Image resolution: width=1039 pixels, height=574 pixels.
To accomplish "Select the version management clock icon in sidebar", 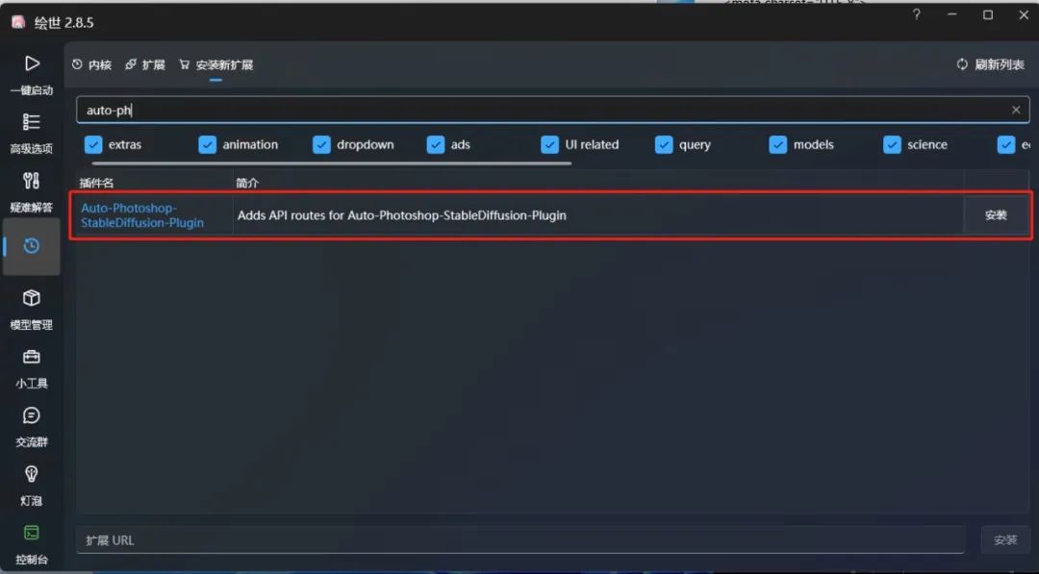I will click(x=31, y=246).
